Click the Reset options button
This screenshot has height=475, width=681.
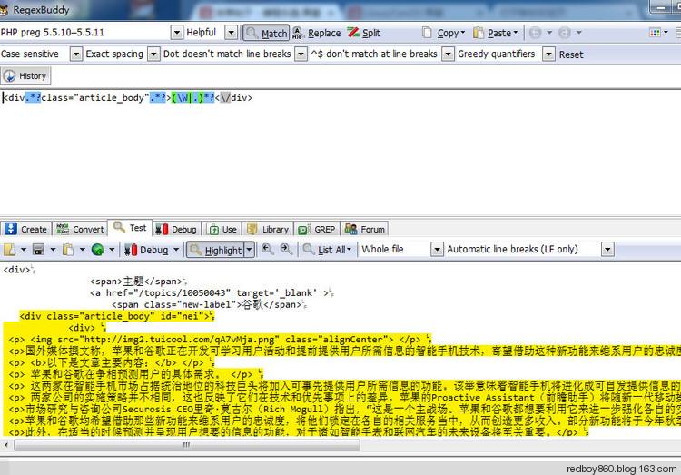click(571, 54)
